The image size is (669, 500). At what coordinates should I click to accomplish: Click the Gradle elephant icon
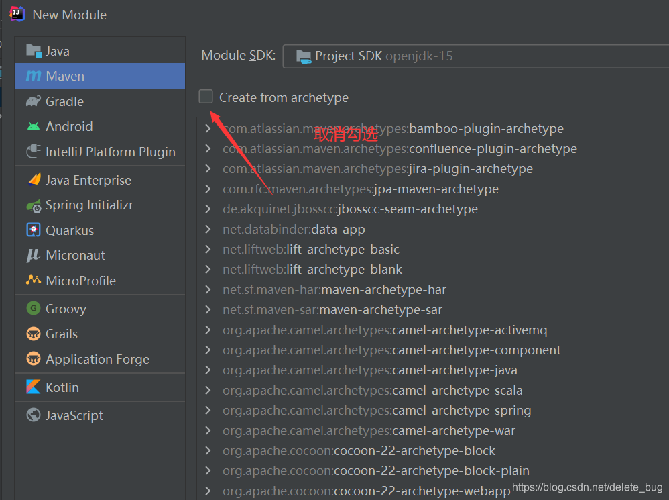point(34,101)
